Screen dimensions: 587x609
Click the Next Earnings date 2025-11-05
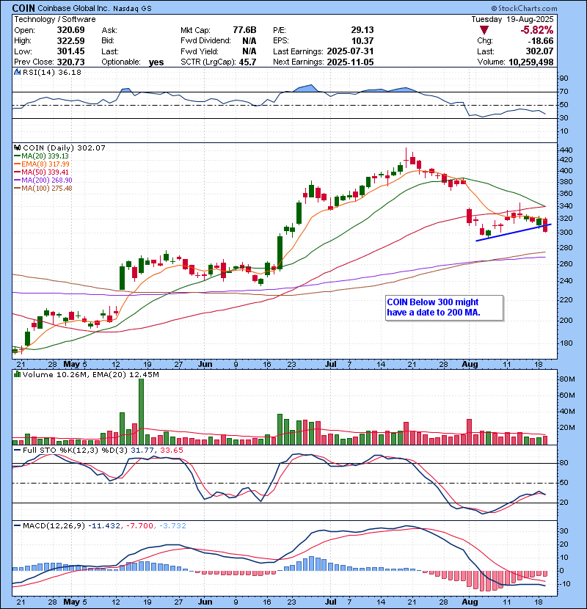[351, 62]
